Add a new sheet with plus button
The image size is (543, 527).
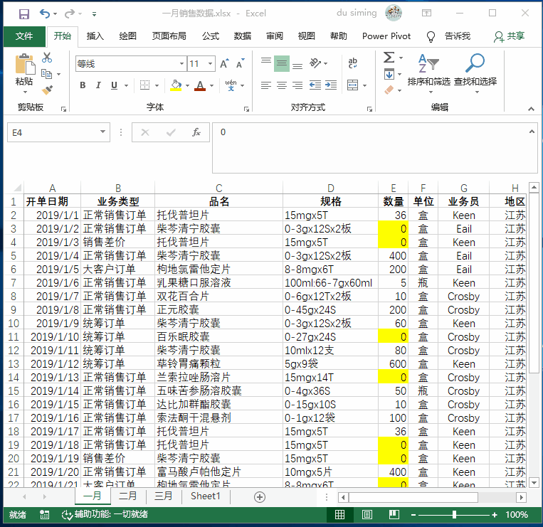point(260,497)
